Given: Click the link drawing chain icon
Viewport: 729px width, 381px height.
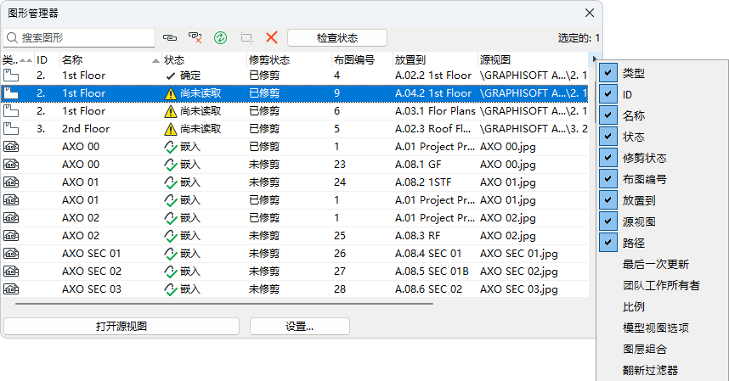Looking at the screenshot, I should tap(170, 38).
